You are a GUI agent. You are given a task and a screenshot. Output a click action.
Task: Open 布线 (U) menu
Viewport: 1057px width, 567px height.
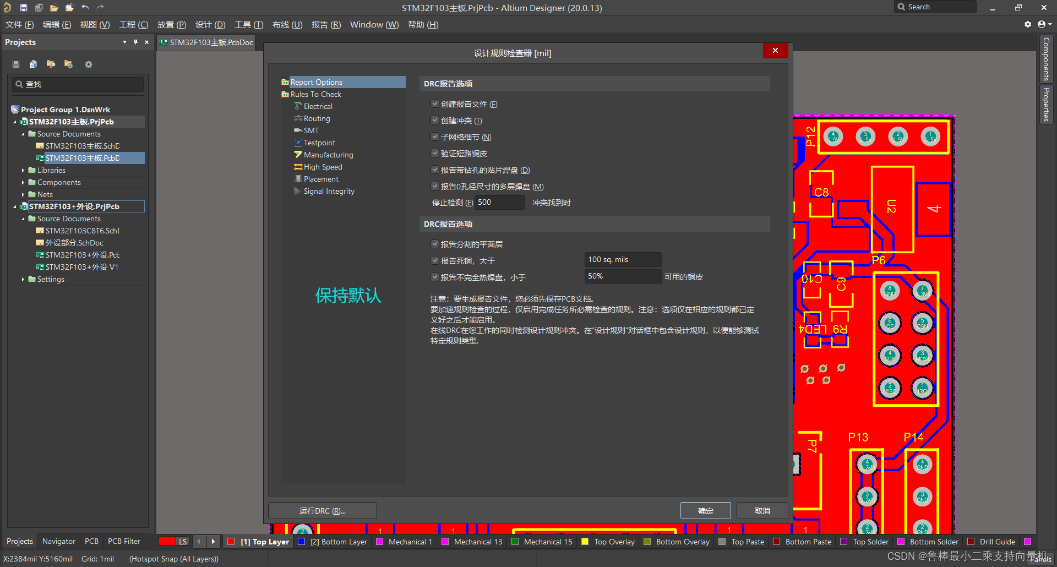click(x=287, y=25)
